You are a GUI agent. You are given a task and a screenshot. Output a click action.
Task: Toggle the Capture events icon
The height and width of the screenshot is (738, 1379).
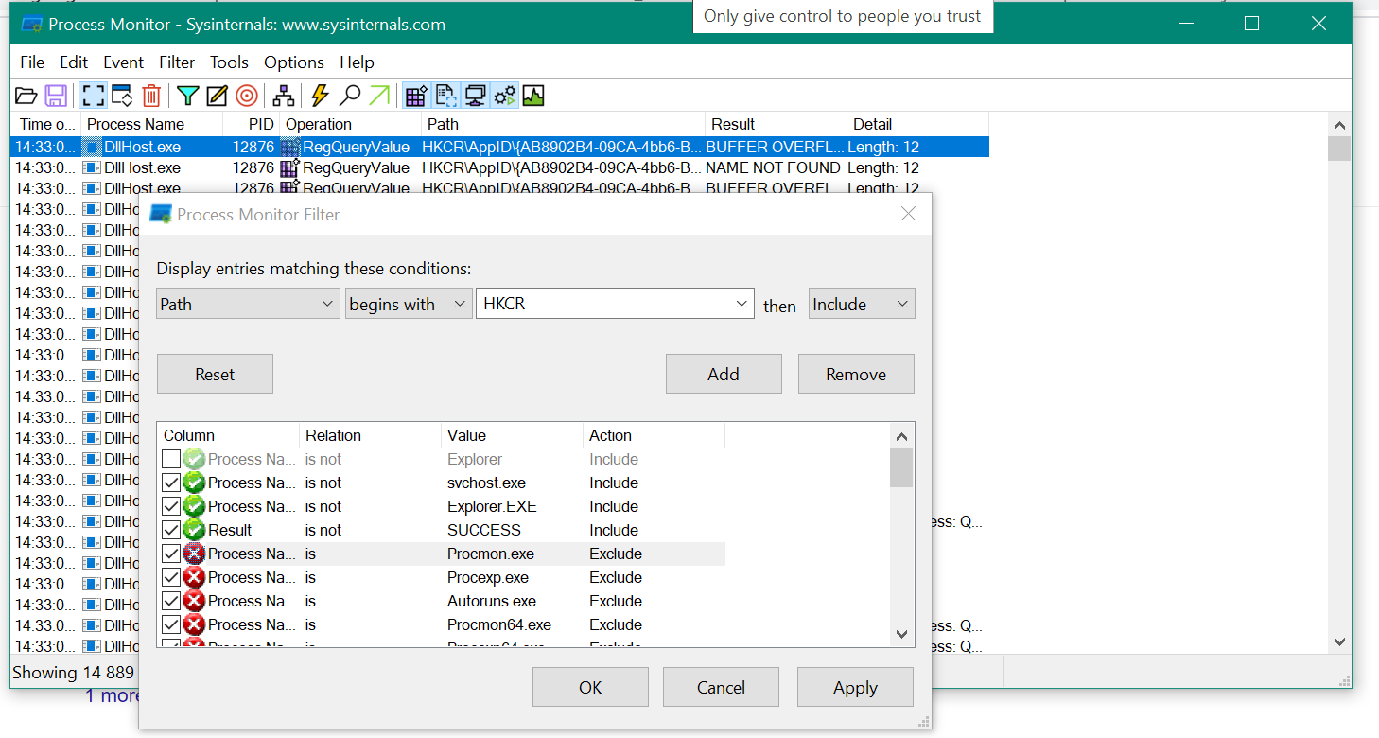[x=93, y=96]
